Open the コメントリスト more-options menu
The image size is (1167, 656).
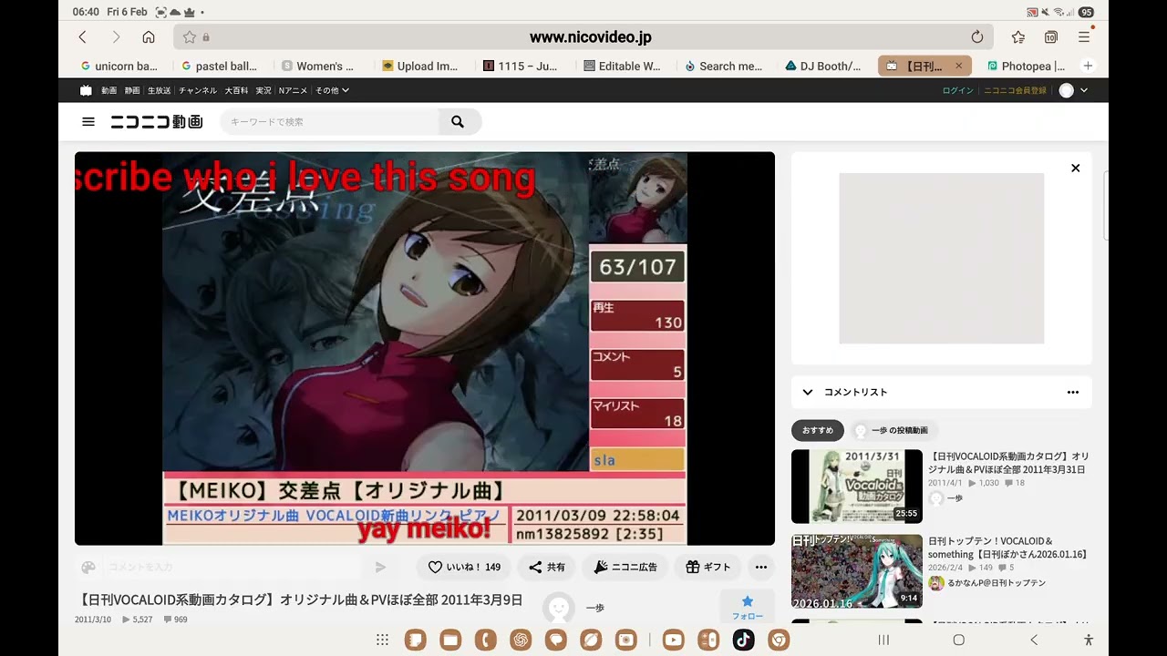click(1073, 392)
